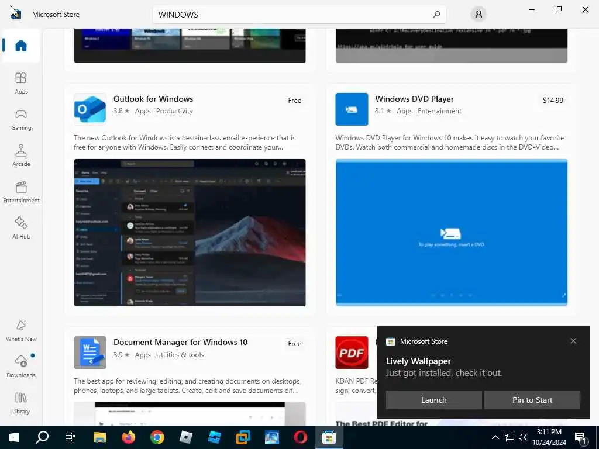
Task: Open the volume control in the tray
Action: [523, 437]
